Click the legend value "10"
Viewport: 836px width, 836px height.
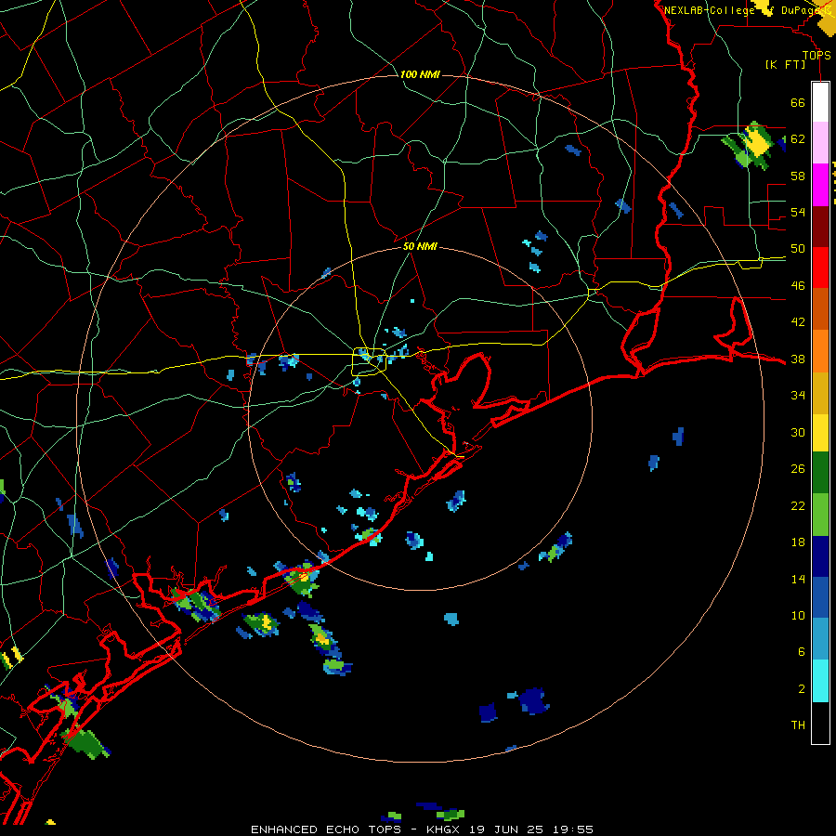click(798, 616)
